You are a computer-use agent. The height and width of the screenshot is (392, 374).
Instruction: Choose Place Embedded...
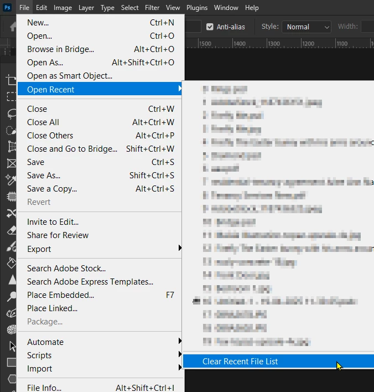click(x=100, y=295)
